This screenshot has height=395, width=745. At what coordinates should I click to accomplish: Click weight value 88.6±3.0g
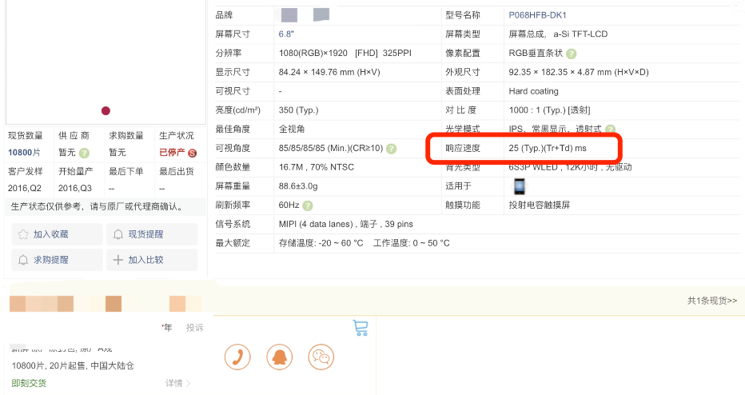pos(298,186)
